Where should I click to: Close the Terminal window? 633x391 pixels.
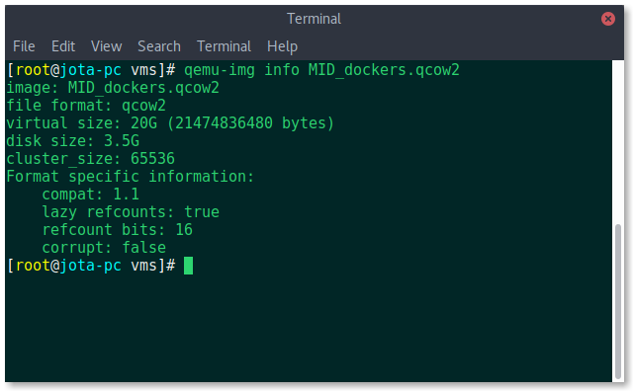(x=608, y=19)
